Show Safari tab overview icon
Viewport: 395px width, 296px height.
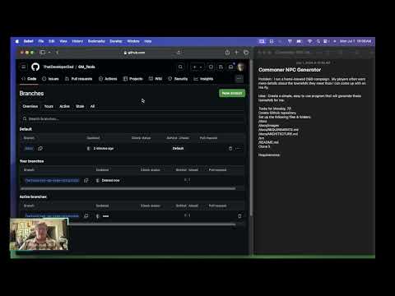coord(246,53)
